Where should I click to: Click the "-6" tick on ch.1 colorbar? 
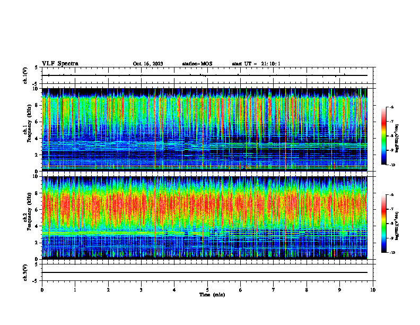pyautogui.click(x=391, y=107)
